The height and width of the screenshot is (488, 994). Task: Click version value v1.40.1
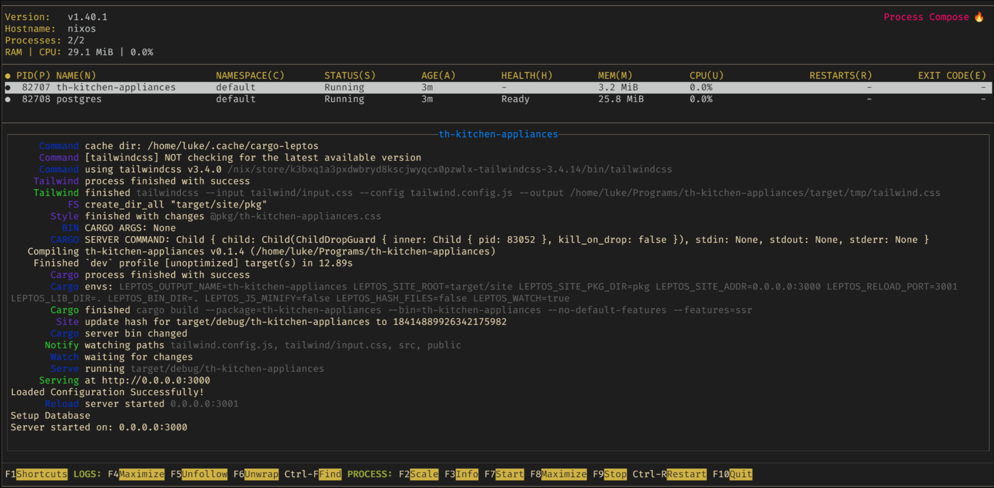pyautogui.click(x=87, y=17)
